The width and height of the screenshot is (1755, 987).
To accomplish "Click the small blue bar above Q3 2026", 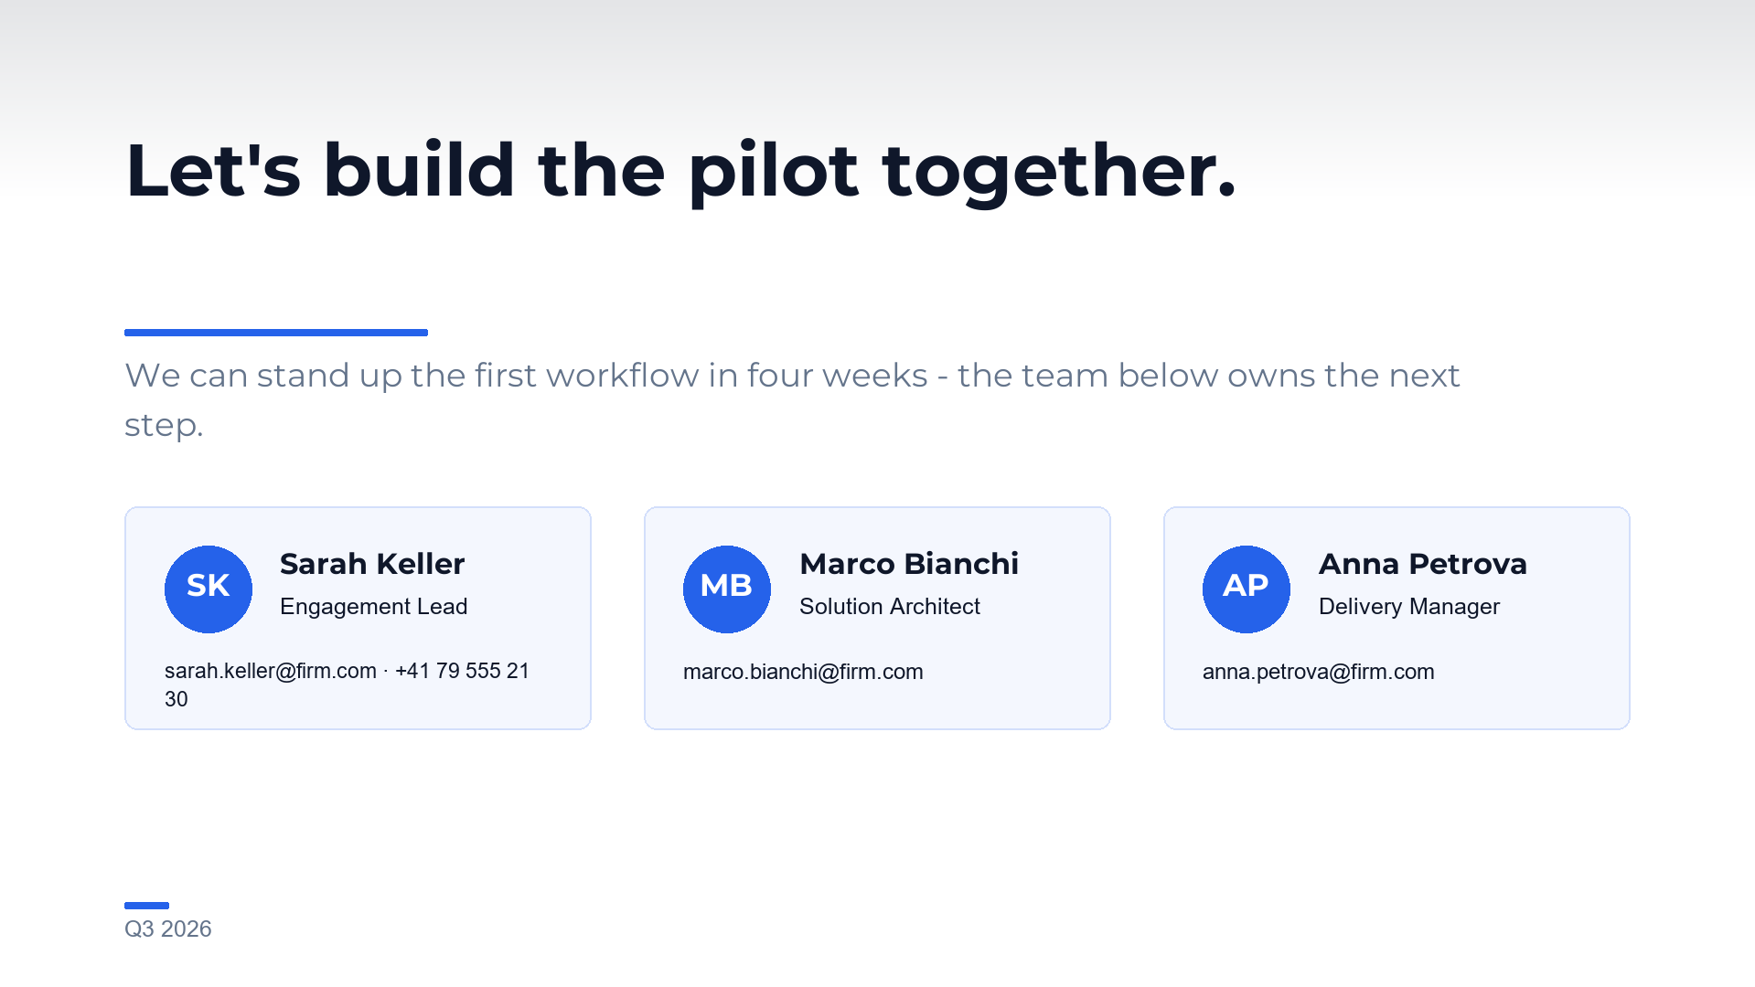I will tap(146, 906).
